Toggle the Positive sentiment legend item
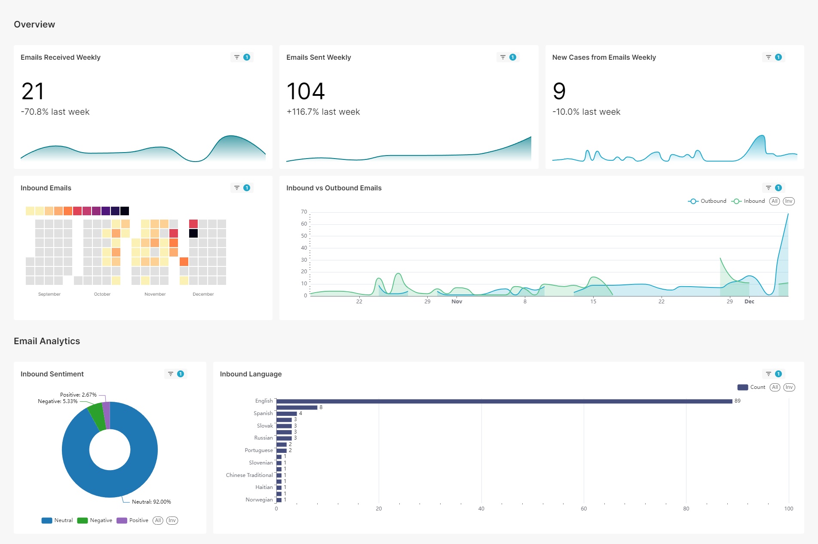The image size is (818, 544). (132, 520)
